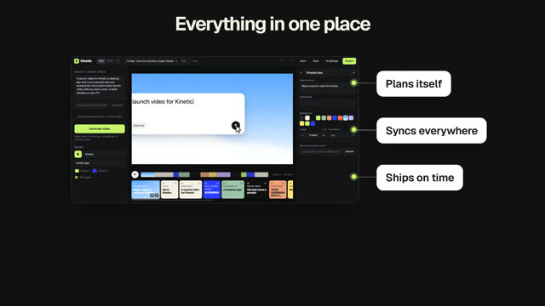Click the back arrow beside Prompt box in the inspector
The width and height of the screenshot is (545, 306).
(x=301, y=73)
